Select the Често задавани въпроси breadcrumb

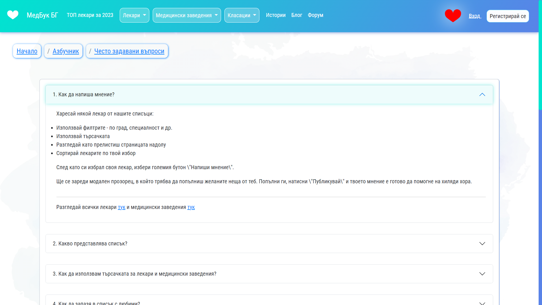[129, 51]
